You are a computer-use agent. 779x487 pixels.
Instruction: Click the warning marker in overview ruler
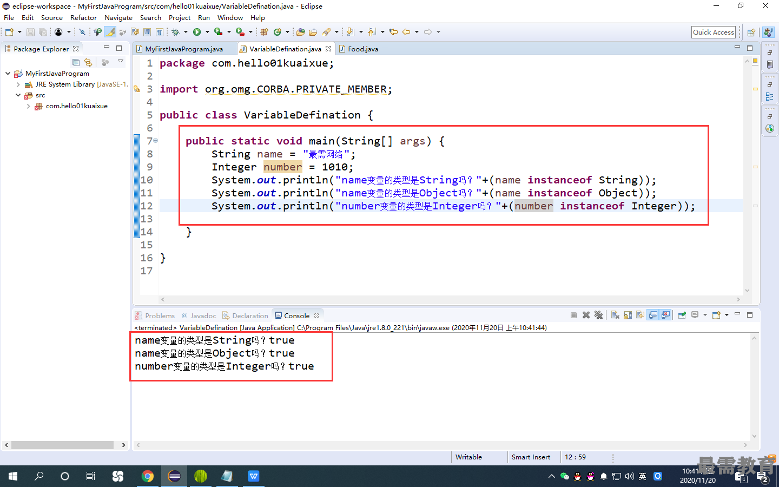coord(755,89)
